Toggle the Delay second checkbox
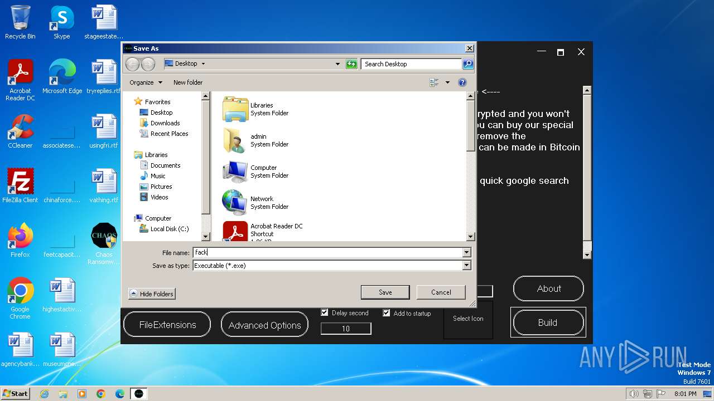 tap(325, 312)
